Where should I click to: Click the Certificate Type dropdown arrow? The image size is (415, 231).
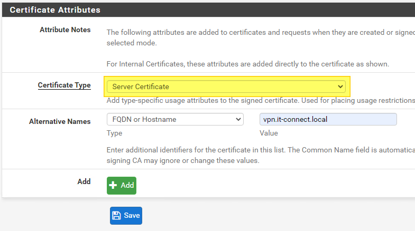pos(341,86)
